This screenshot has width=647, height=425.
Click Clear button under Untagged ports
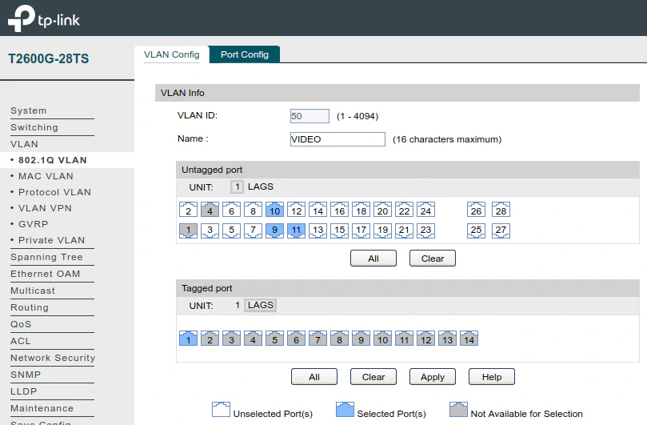[433, 259]
